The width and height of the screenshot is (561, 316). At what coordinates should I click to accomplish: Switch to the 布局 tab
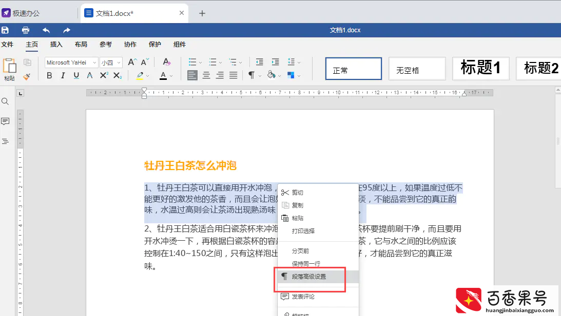[x=81, y=44]
